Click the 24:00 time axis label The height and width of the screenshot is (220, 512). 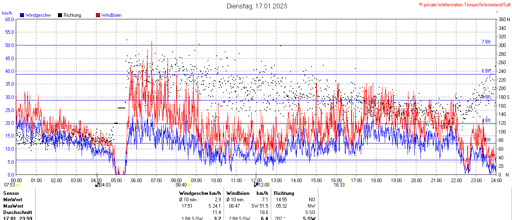click(x=496, y=181)
